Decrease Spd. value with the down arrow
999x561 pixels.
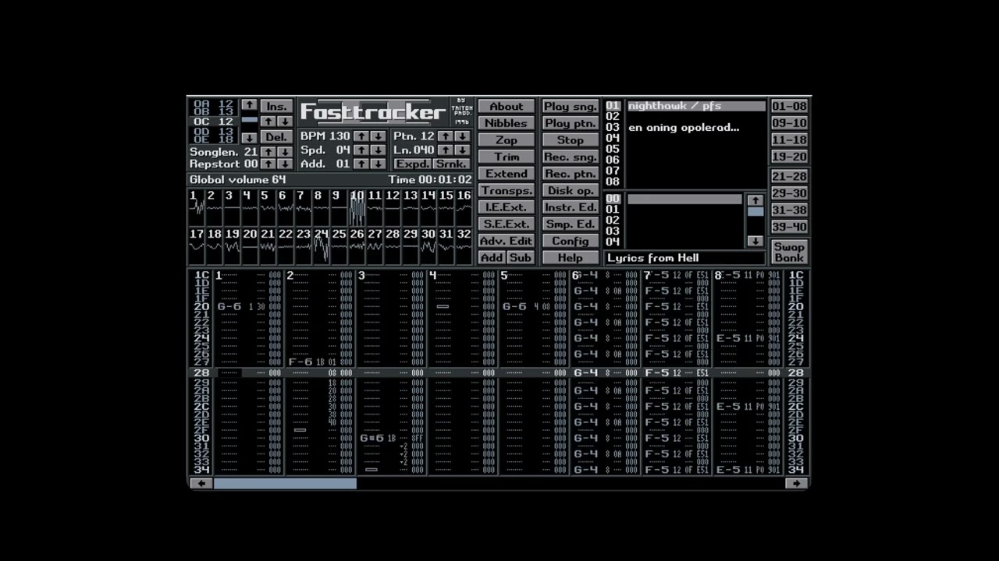(378, 150)
